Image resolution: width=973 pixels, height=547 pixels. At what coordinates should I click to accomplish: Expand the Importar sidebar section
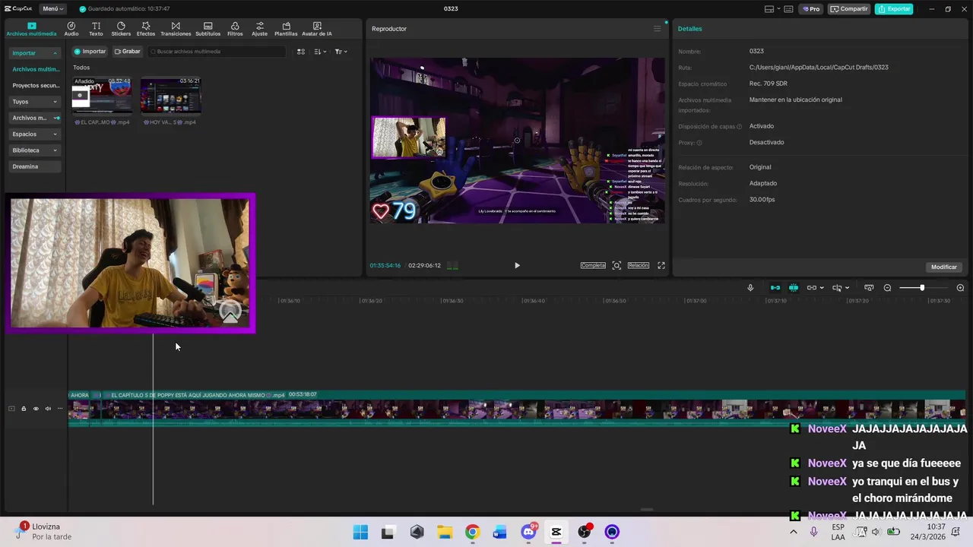35,53
